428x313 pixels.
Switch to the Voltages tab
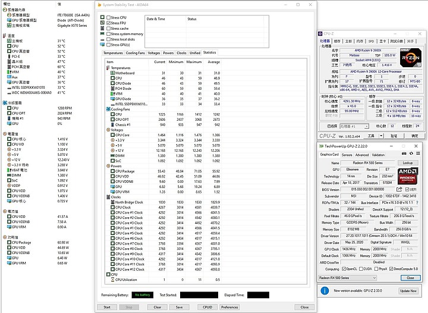click(x=154, y=53)
